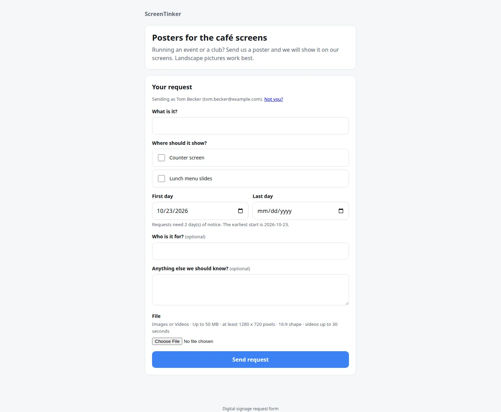Click the Lunch menu slides label
This screenshot has height=412, width=501.
191,179
